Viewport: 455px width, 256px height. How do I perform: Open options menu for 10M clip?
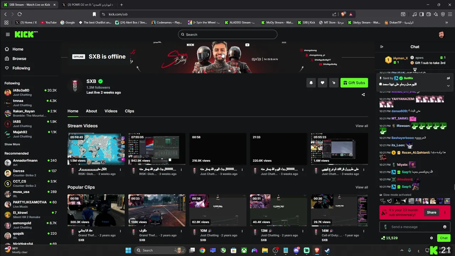pos(242,231)
